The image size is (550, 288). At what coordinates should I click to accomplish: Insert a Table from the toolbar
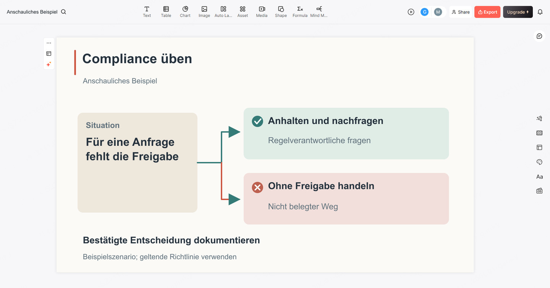point(166,11)
